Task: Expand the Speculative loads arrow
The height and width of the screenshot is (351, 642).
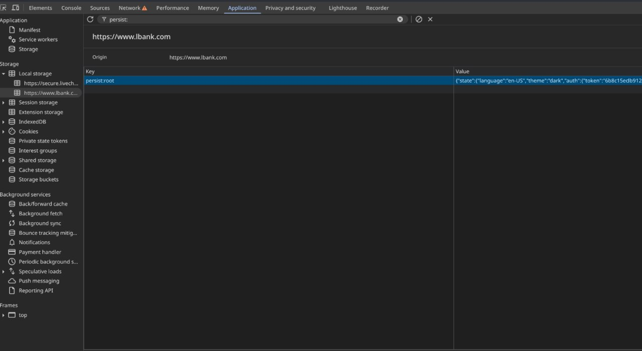Action: coord(4,271)
